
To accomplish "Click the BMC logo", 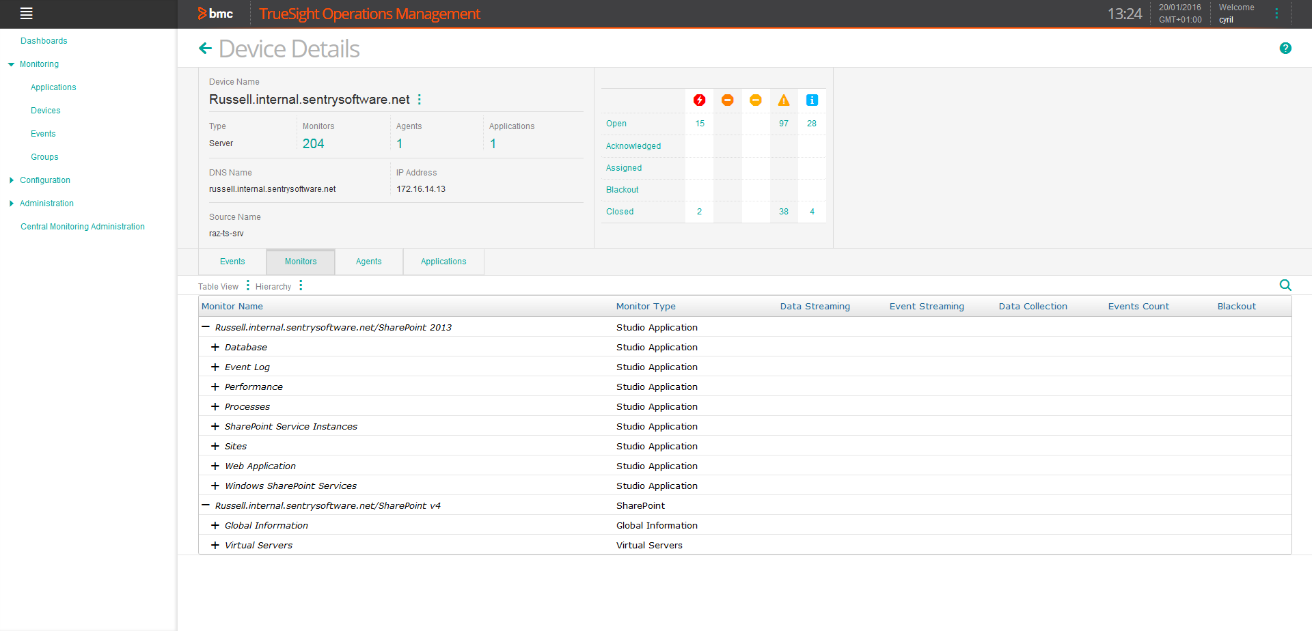I will coord(215,14).
